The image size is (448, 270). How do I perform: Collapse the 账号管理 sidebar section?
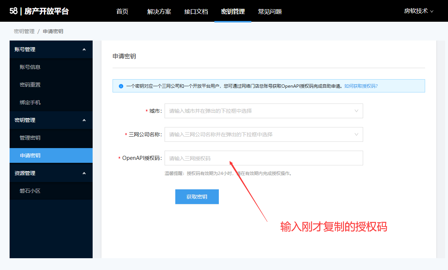(51, 49)
